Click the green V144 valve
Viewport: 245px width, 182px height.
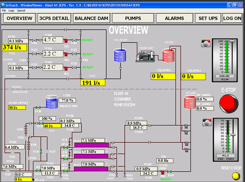(169, 172)
